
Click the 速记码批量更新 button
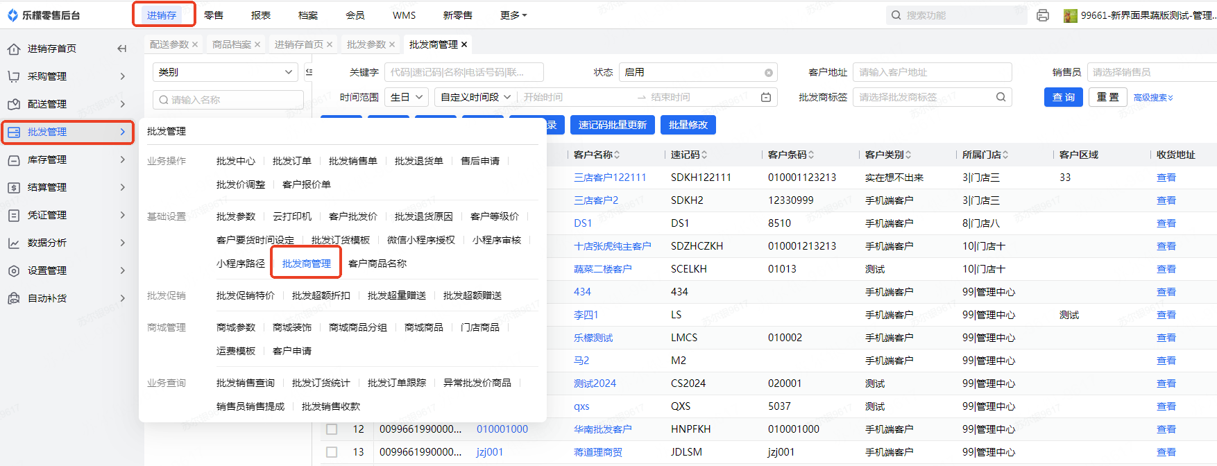(612, 125)
